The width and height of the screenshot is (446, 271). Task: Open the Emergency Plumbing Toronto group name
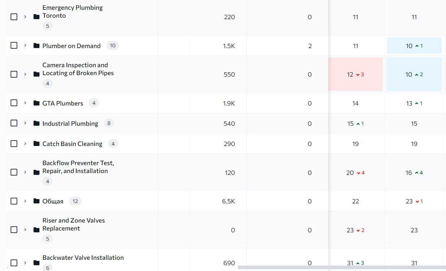72,12
